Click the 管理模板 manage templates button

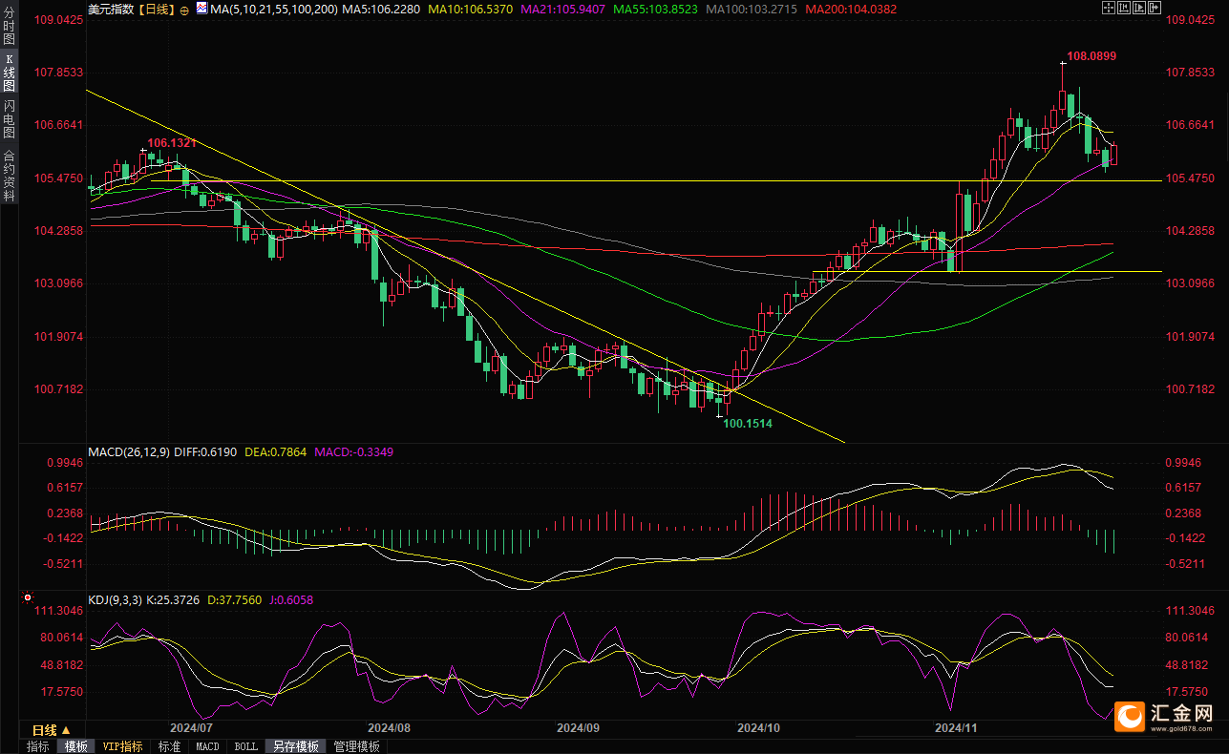(357, 746)
